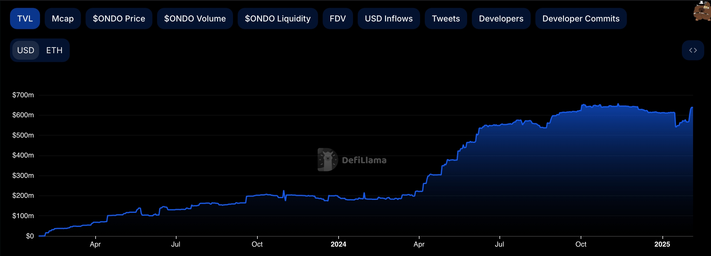Toggle the Developers metric
This screenshot has width=711, height=256.
(501, 19)
